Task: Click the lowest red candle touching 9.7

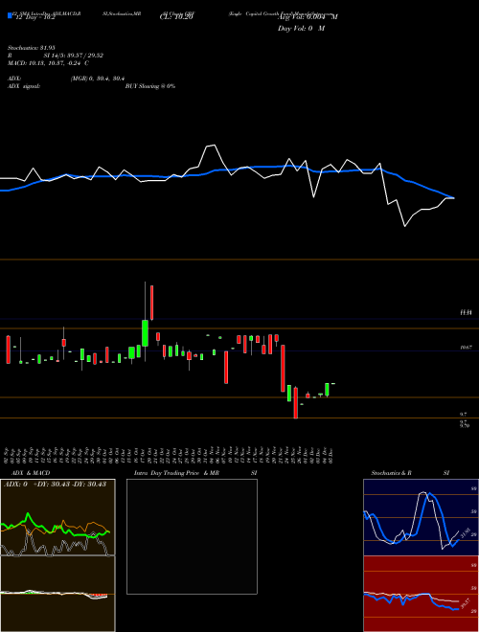Action: click(296, 402)
